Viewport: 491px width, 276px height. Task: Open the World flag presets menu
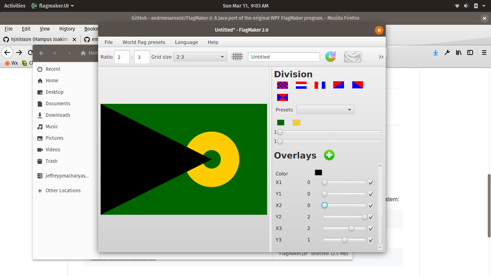point(143,42)
